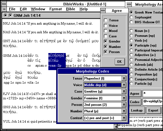Select Participial Imperative radio button
Viewport: 163px width, 131px height.
(x=131, y=50)
